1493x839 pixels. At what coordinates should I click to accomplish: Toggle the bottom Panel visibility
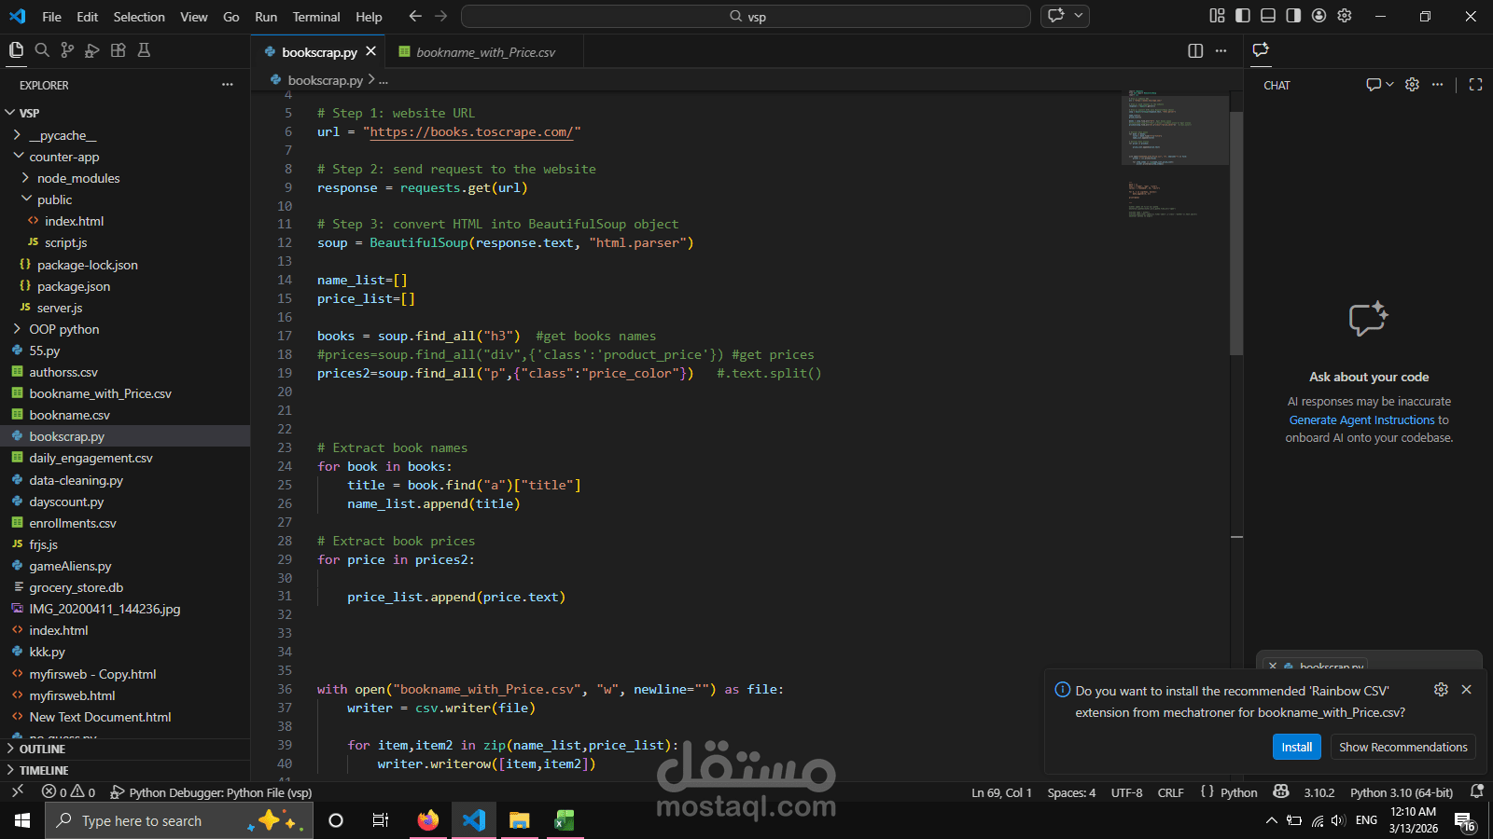pos(1268,16)
